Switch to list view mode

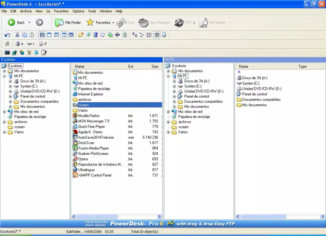pyautogui.click(x=149, y=35)
